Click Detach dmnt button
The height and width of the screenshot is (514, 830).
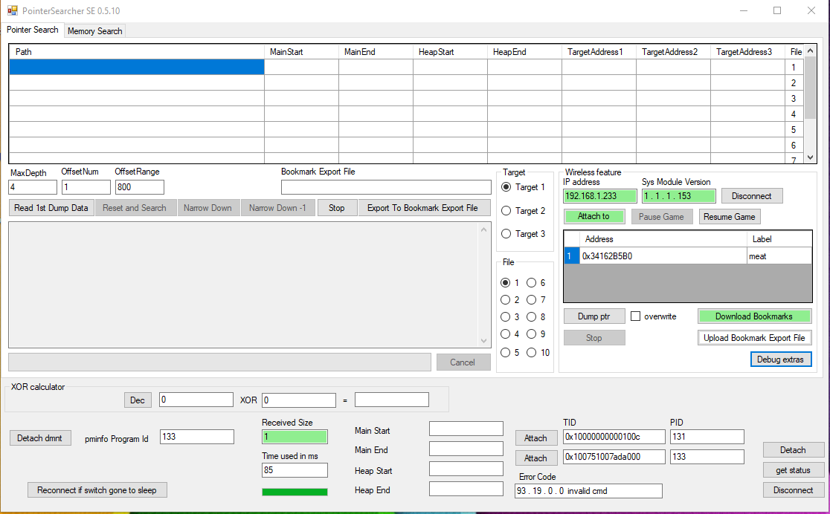tap(40, 437)
